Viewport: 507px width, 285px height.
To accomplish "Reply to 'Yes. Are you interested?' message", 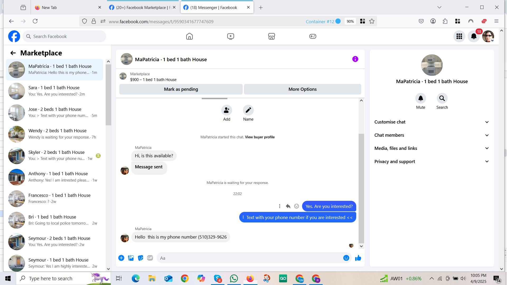I will click(x=288, y=206).
